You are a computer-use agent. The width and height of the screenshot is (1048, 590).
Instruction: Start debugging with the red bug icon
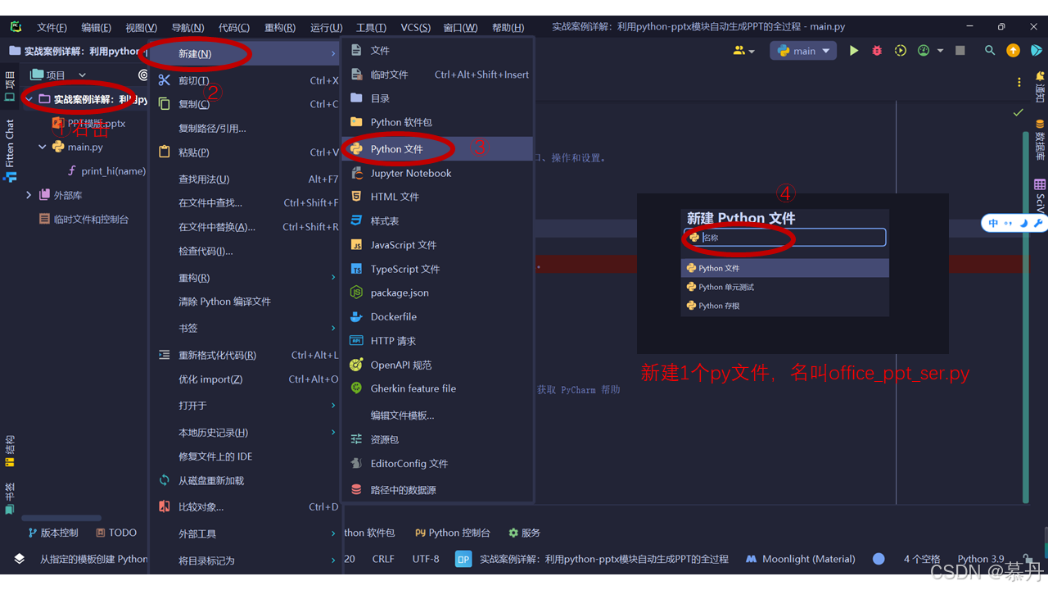pyautogui.click(x=877, y=51)
